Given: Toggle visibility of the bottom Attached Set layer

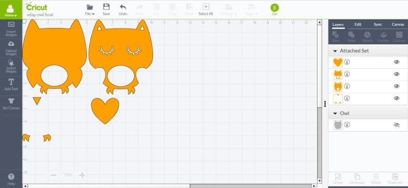Looking at the screenshot, I should click(x=396, y=98).
